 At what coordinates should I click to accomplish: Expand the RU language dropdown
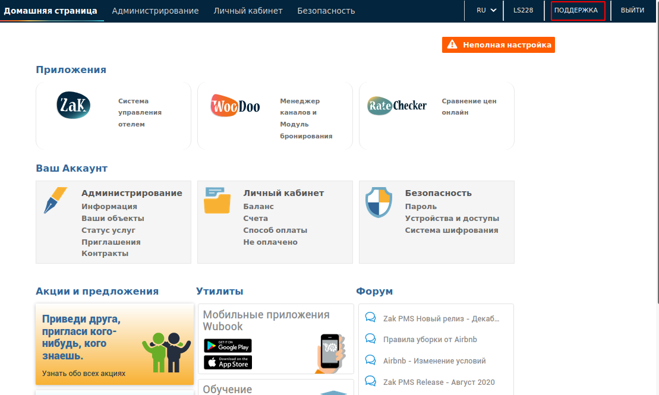click(485, 10)
